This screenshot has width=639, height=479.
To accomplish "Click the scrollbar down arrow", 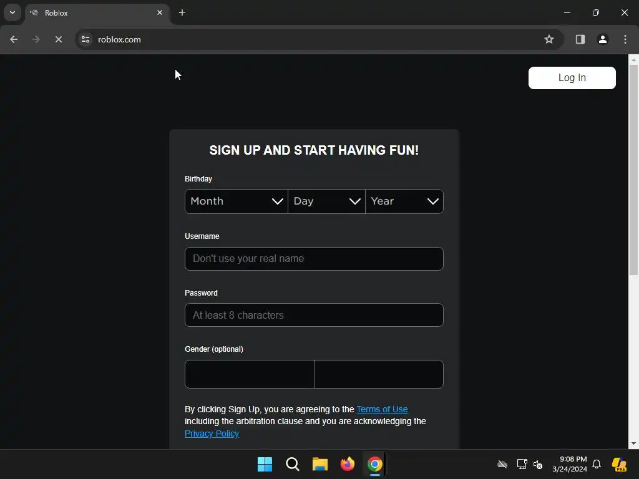I will point(633,443).
